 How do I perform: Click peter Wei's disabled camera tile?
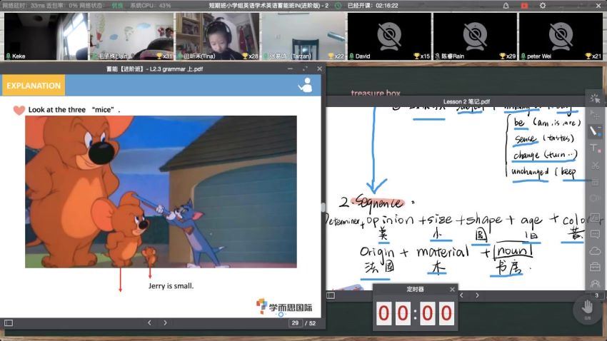[561, 36]
